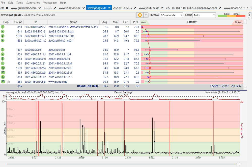
Task: Open the Alerts side panel
Action: click(x=249, y=16)
